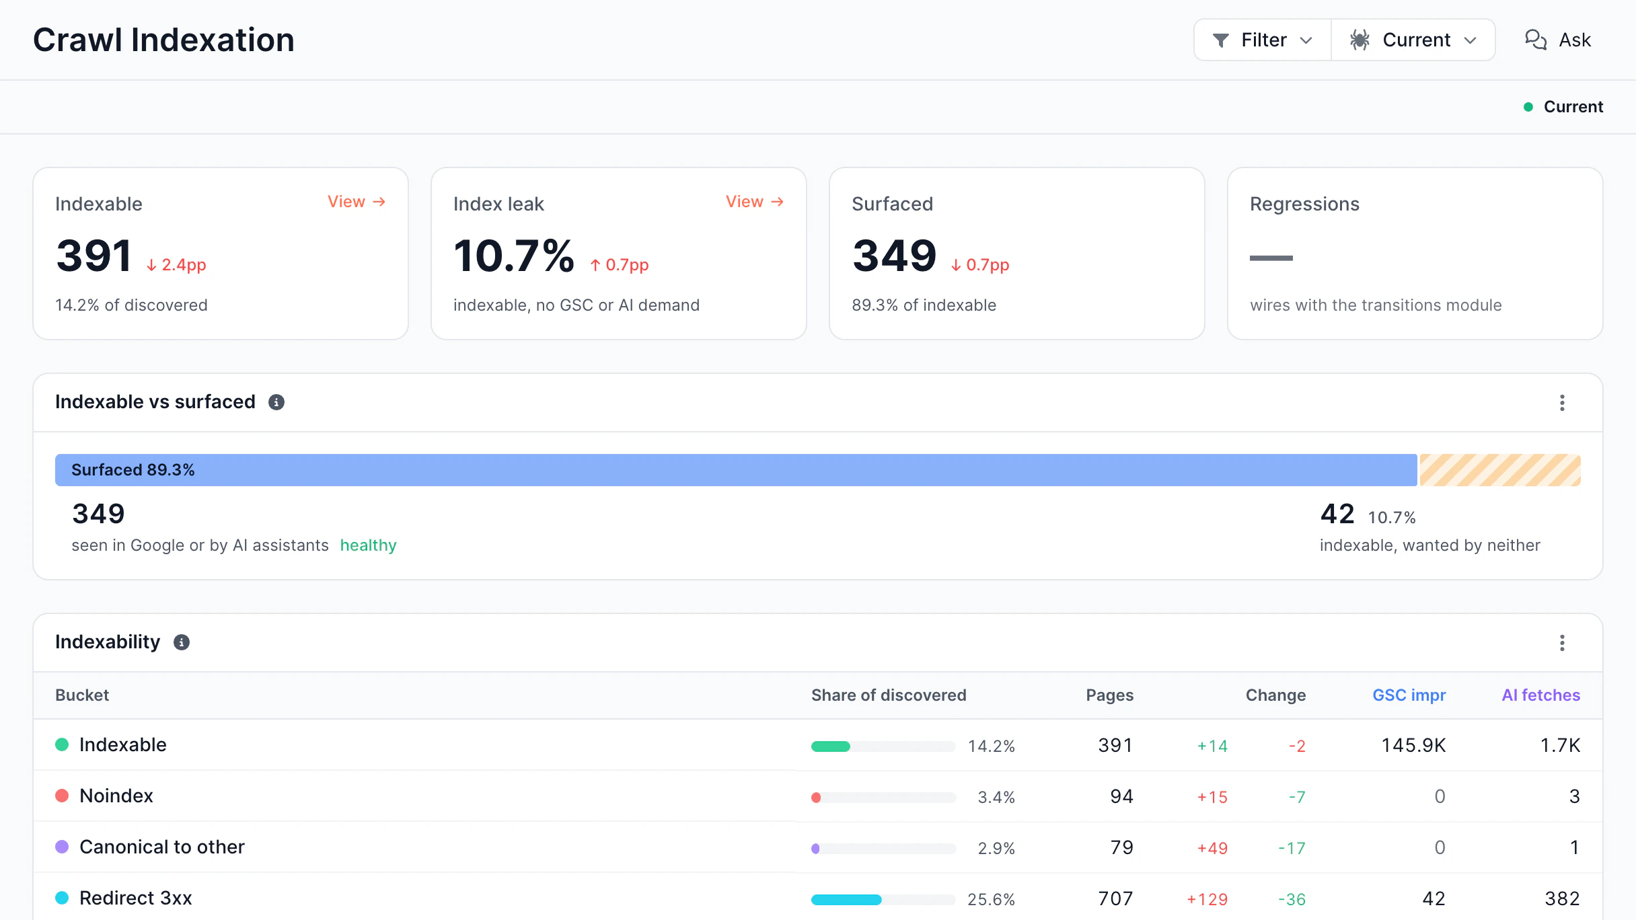Click the striped orange index leak bar segment
The height and width of the screenshot is (920, 1636).
click(1500, 470)
